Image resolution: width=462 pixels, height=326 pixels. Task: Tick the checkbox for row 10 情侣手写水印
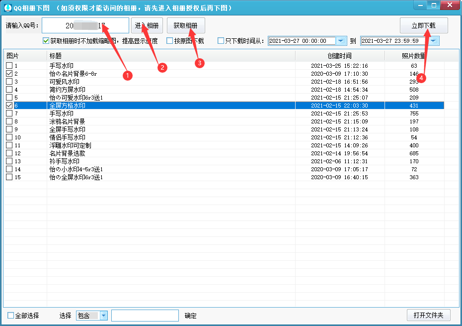click(x=9, y=137)
